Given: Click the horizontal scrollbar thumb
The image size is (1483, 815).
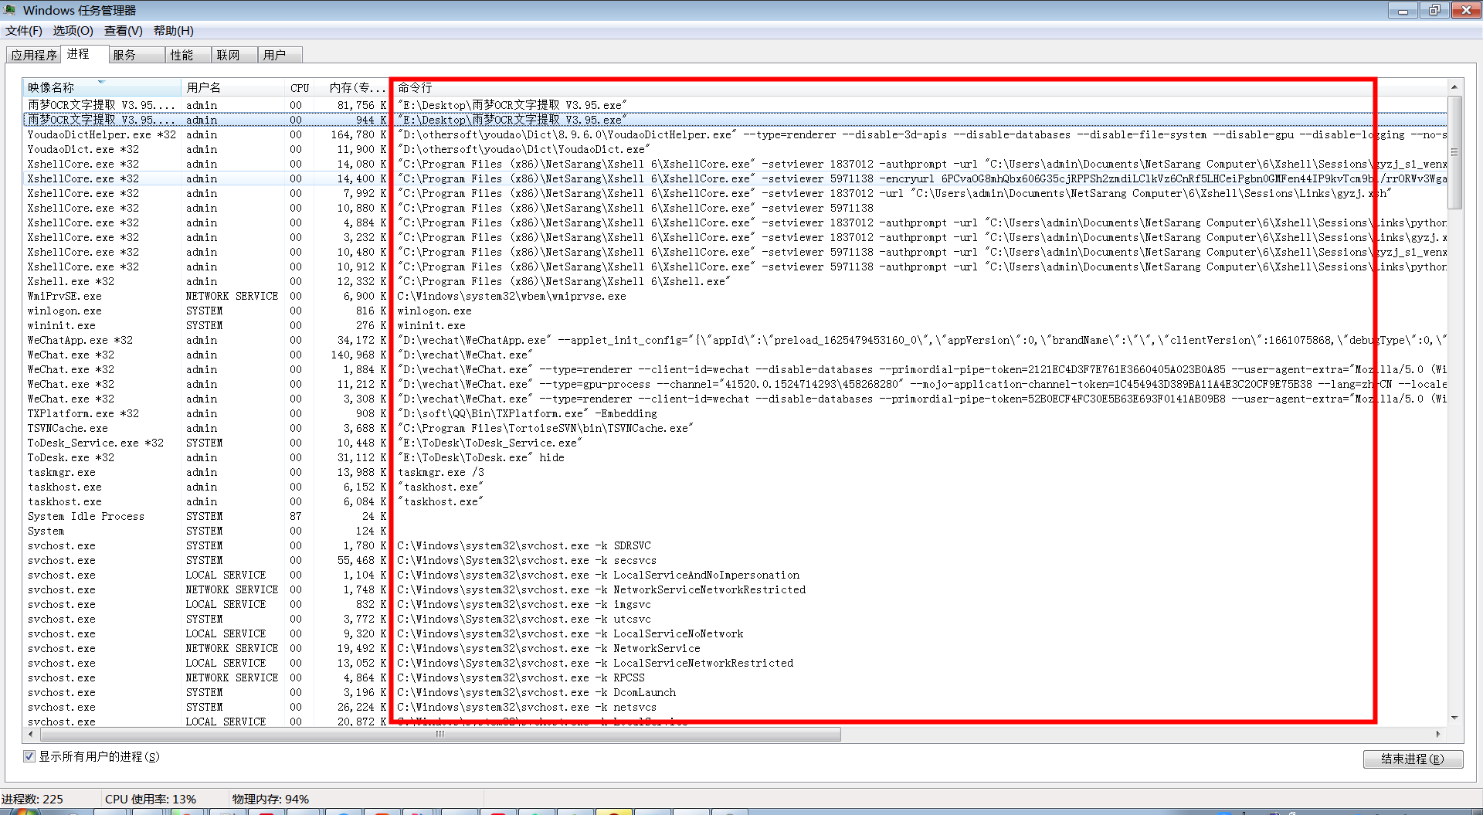Looking at the screenshot, I should click(440, 734).
